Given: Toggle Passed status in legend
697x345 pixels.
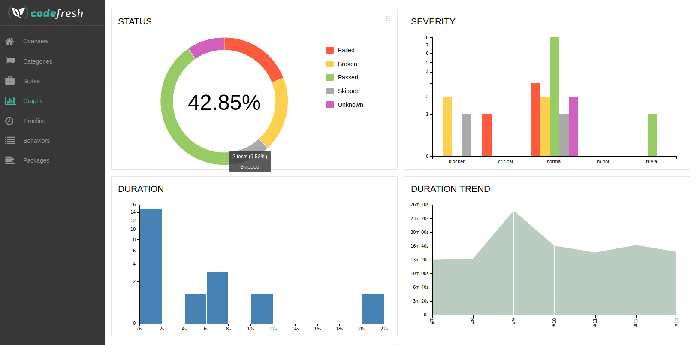Looking at the screenshot, I should 347,77.
